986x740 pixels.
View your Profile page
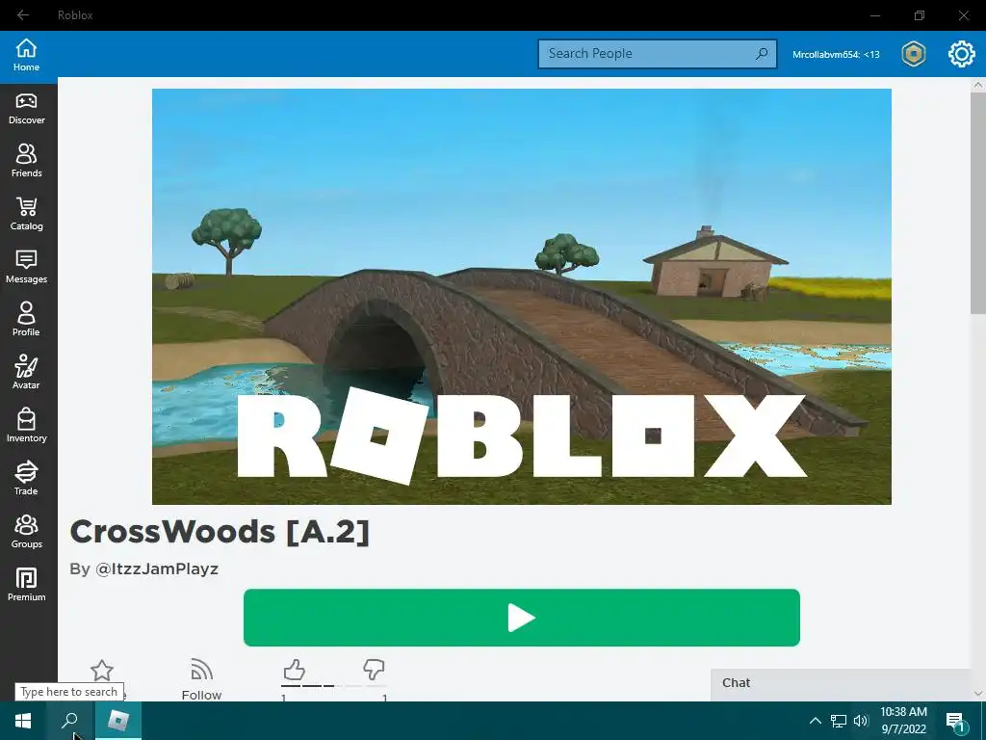[26, 320]
